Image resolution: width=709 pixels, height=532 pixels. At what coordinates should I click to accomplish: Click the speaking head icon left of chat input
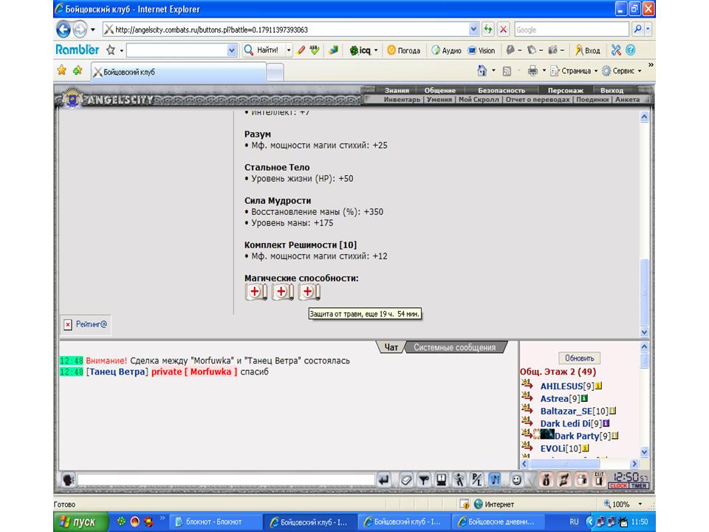pyautogui.click(x=68, y=480)
